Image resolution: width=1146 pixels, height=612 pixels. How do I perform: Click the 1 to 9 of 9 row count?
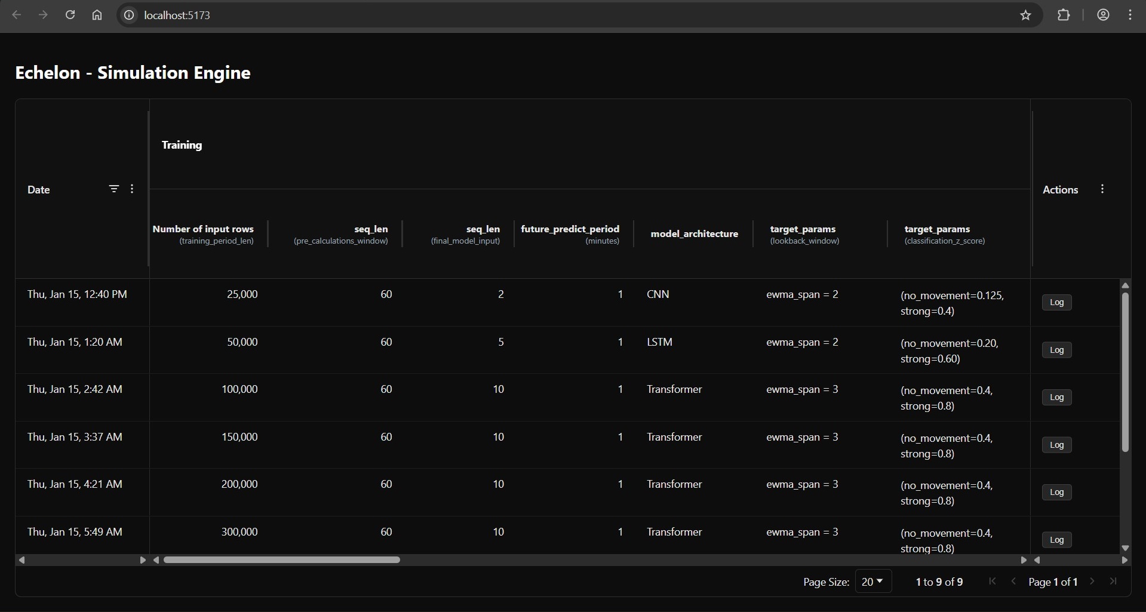(x=939, y=582)
